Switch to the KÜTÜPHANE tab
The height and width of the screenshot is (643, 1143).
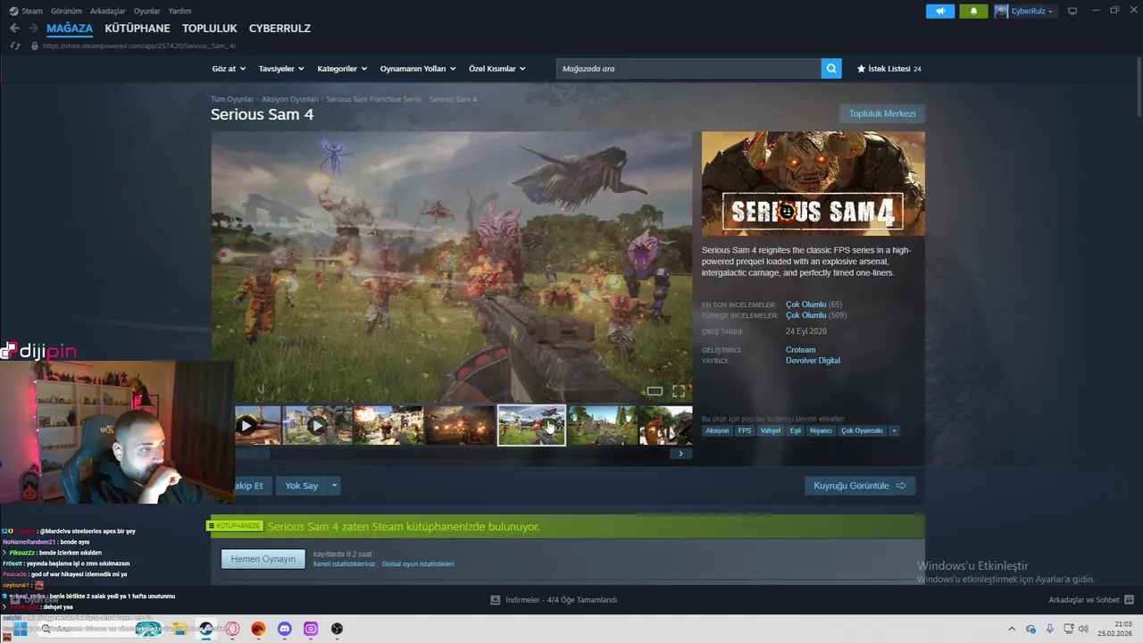pos(138,29)
